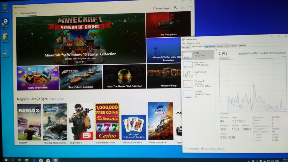Click the CPU utilization graph
Viewport: 288px width, 162px height.
pyautogui.click(x=253, y=85)
